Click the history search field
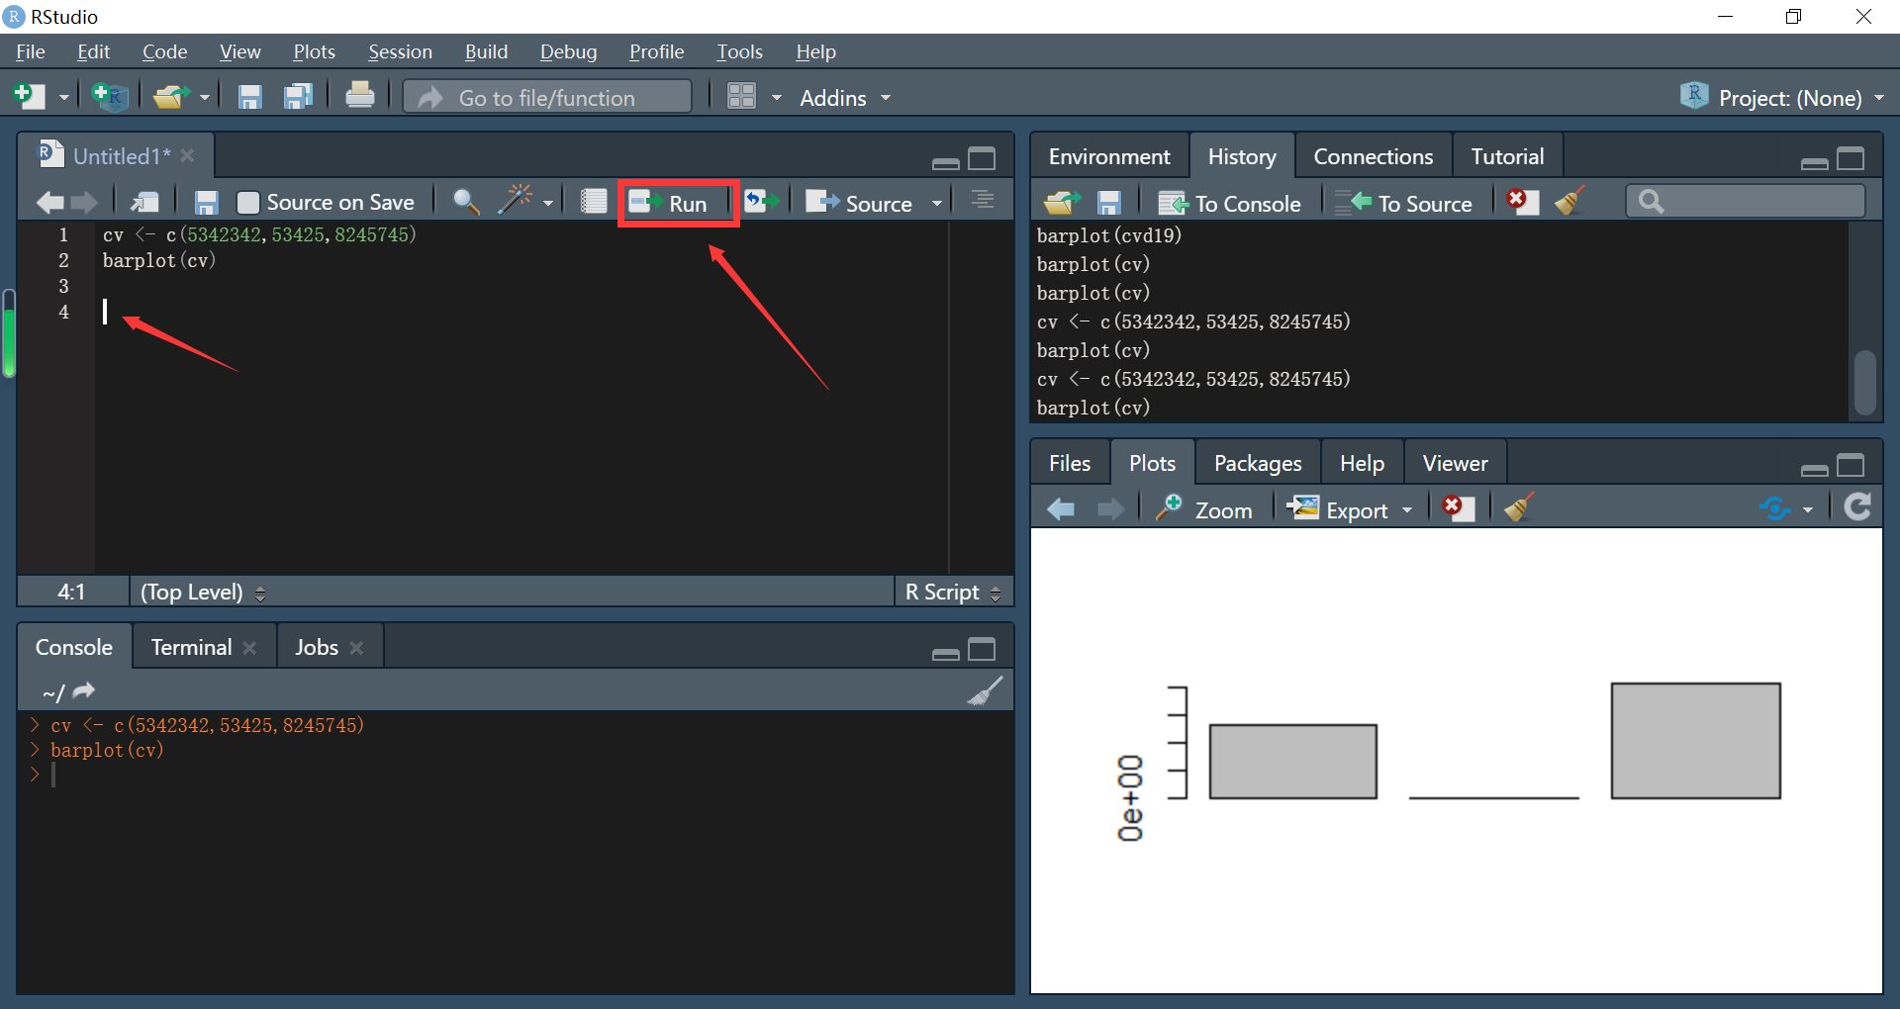This screenshot has width=1900, height=1009. coord(1747,201)
